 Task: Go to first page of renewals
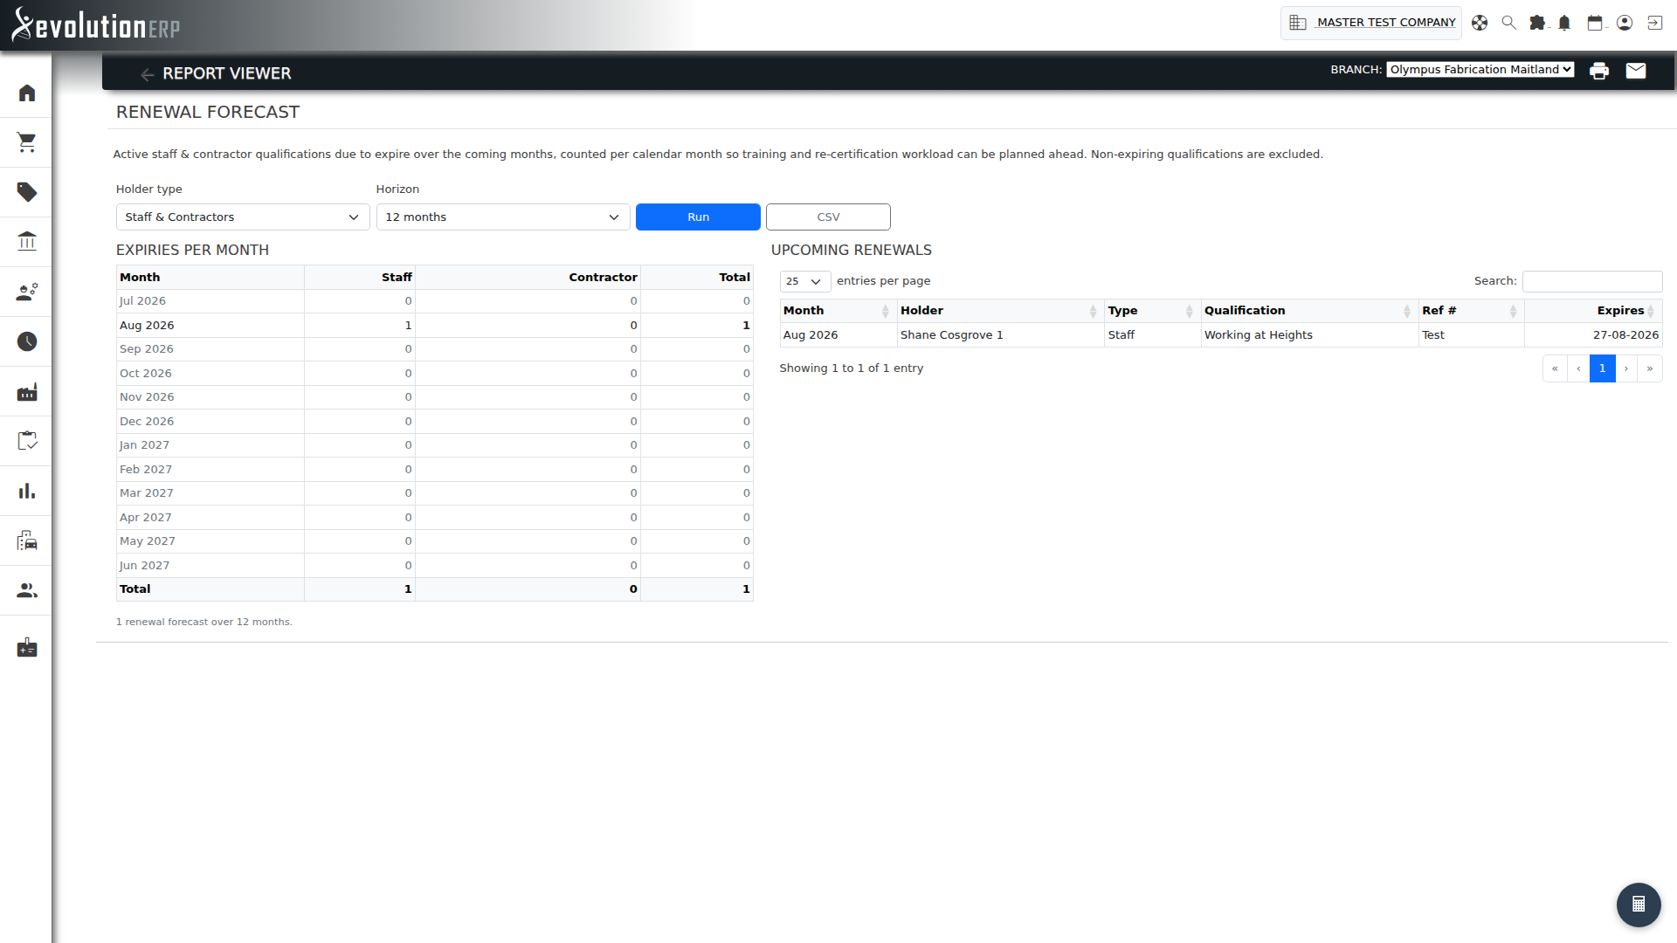point(1555,368)
